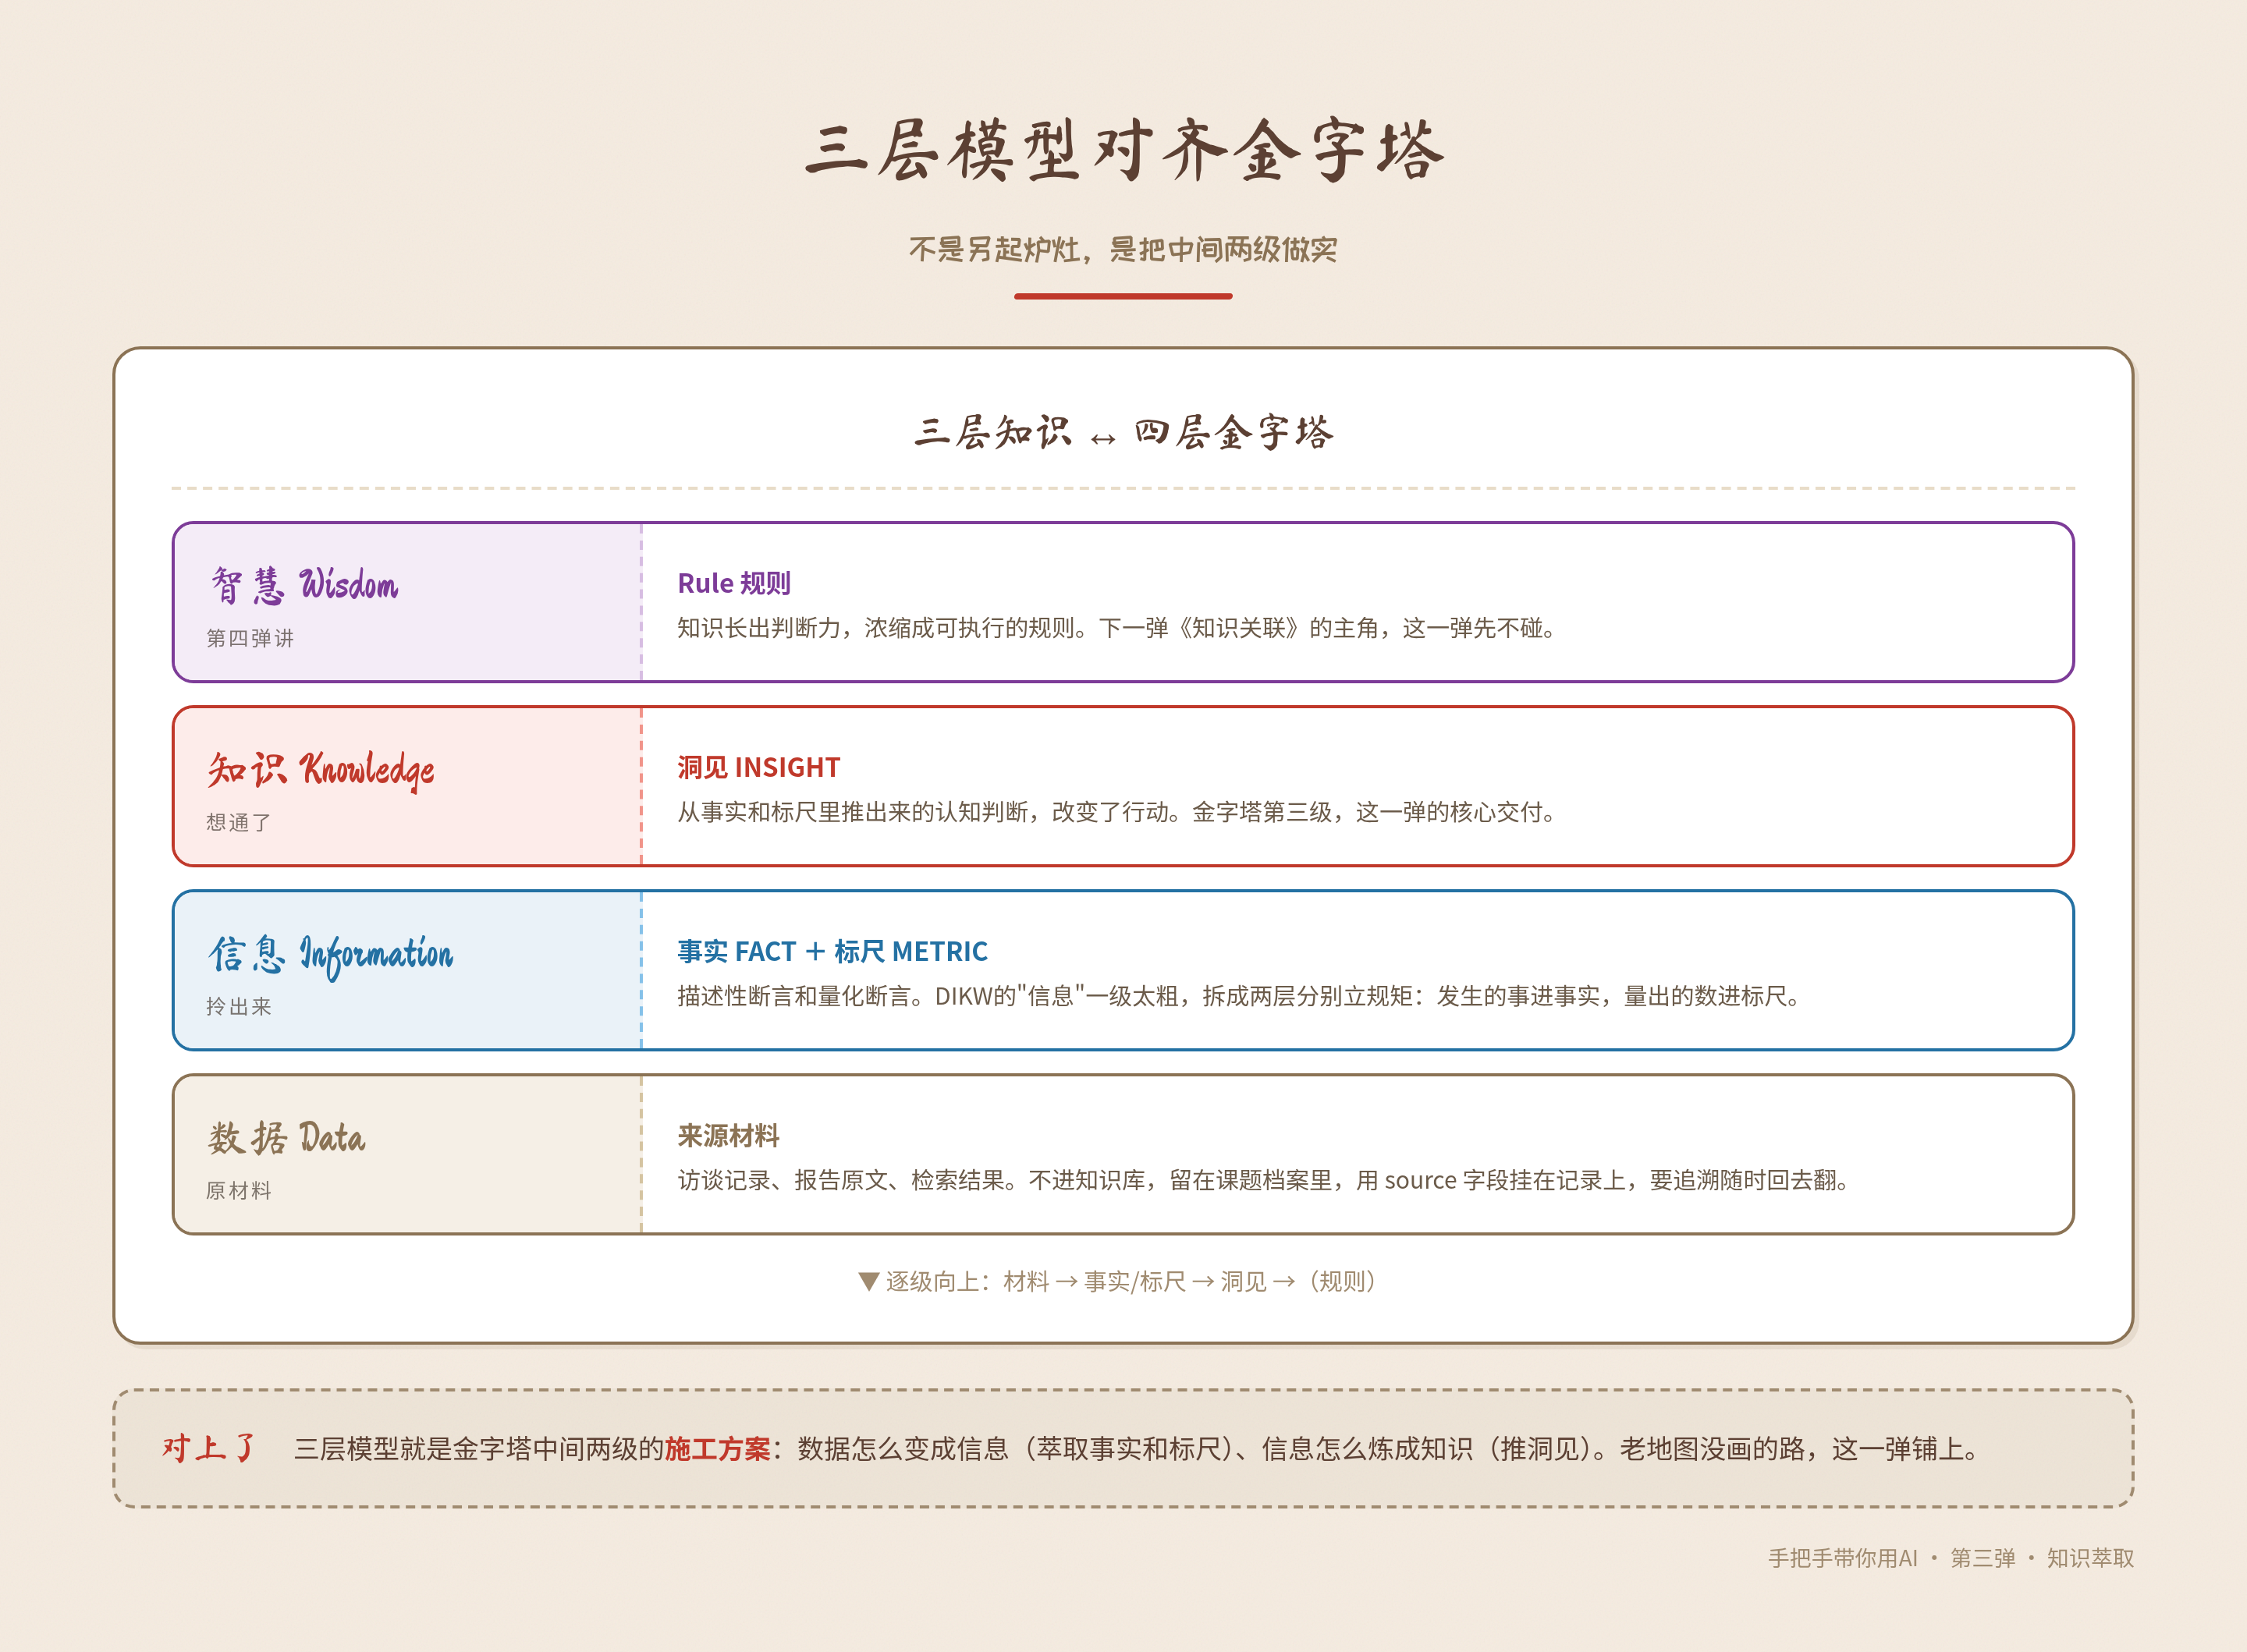Click the 信息 Information label
Image resolution: width=2247 pixels, height=1652 pixels.
coord(330,955)
